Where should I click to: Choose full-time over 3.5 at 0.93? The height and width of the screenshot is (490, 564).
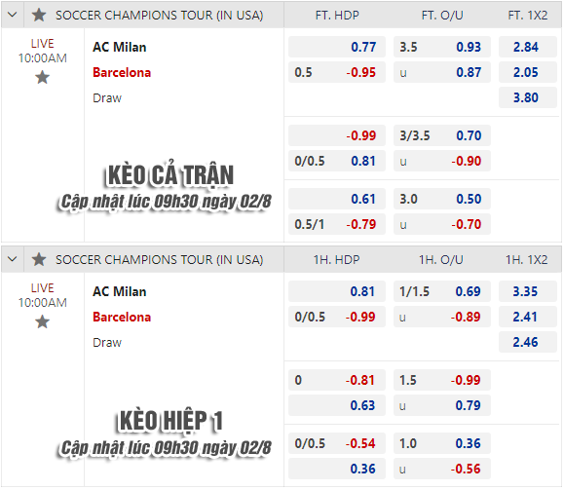pos(442,47)
